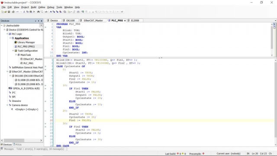Click the New File toolbar icon
This screenshot has height=156, width=277.
pos(2,12)
